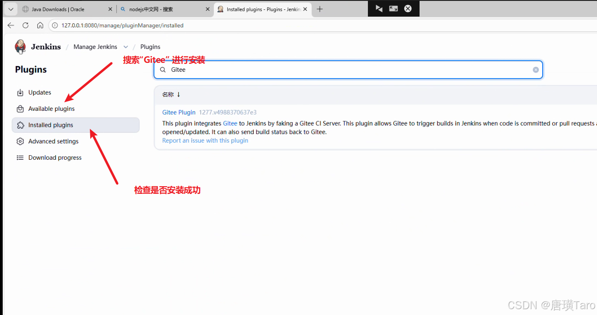The width and height of the screenshot is (597, 315).
Task: Select Installed plugins sidebar item
Action: [x=75, y=125]
